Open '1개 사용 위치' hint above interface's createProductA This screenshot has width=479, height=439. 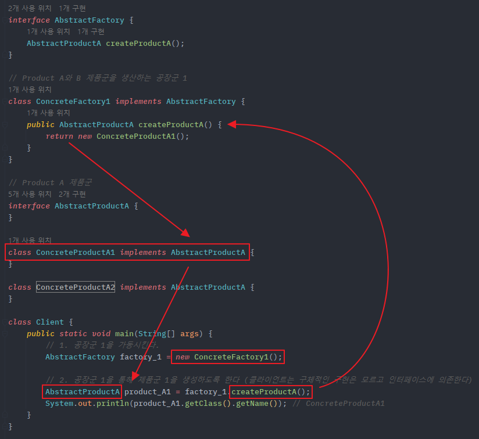pyautogui.click(x=48, y=31)
